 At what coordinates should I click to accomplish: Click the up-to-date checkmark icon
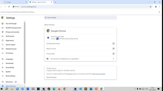(48, 38)
